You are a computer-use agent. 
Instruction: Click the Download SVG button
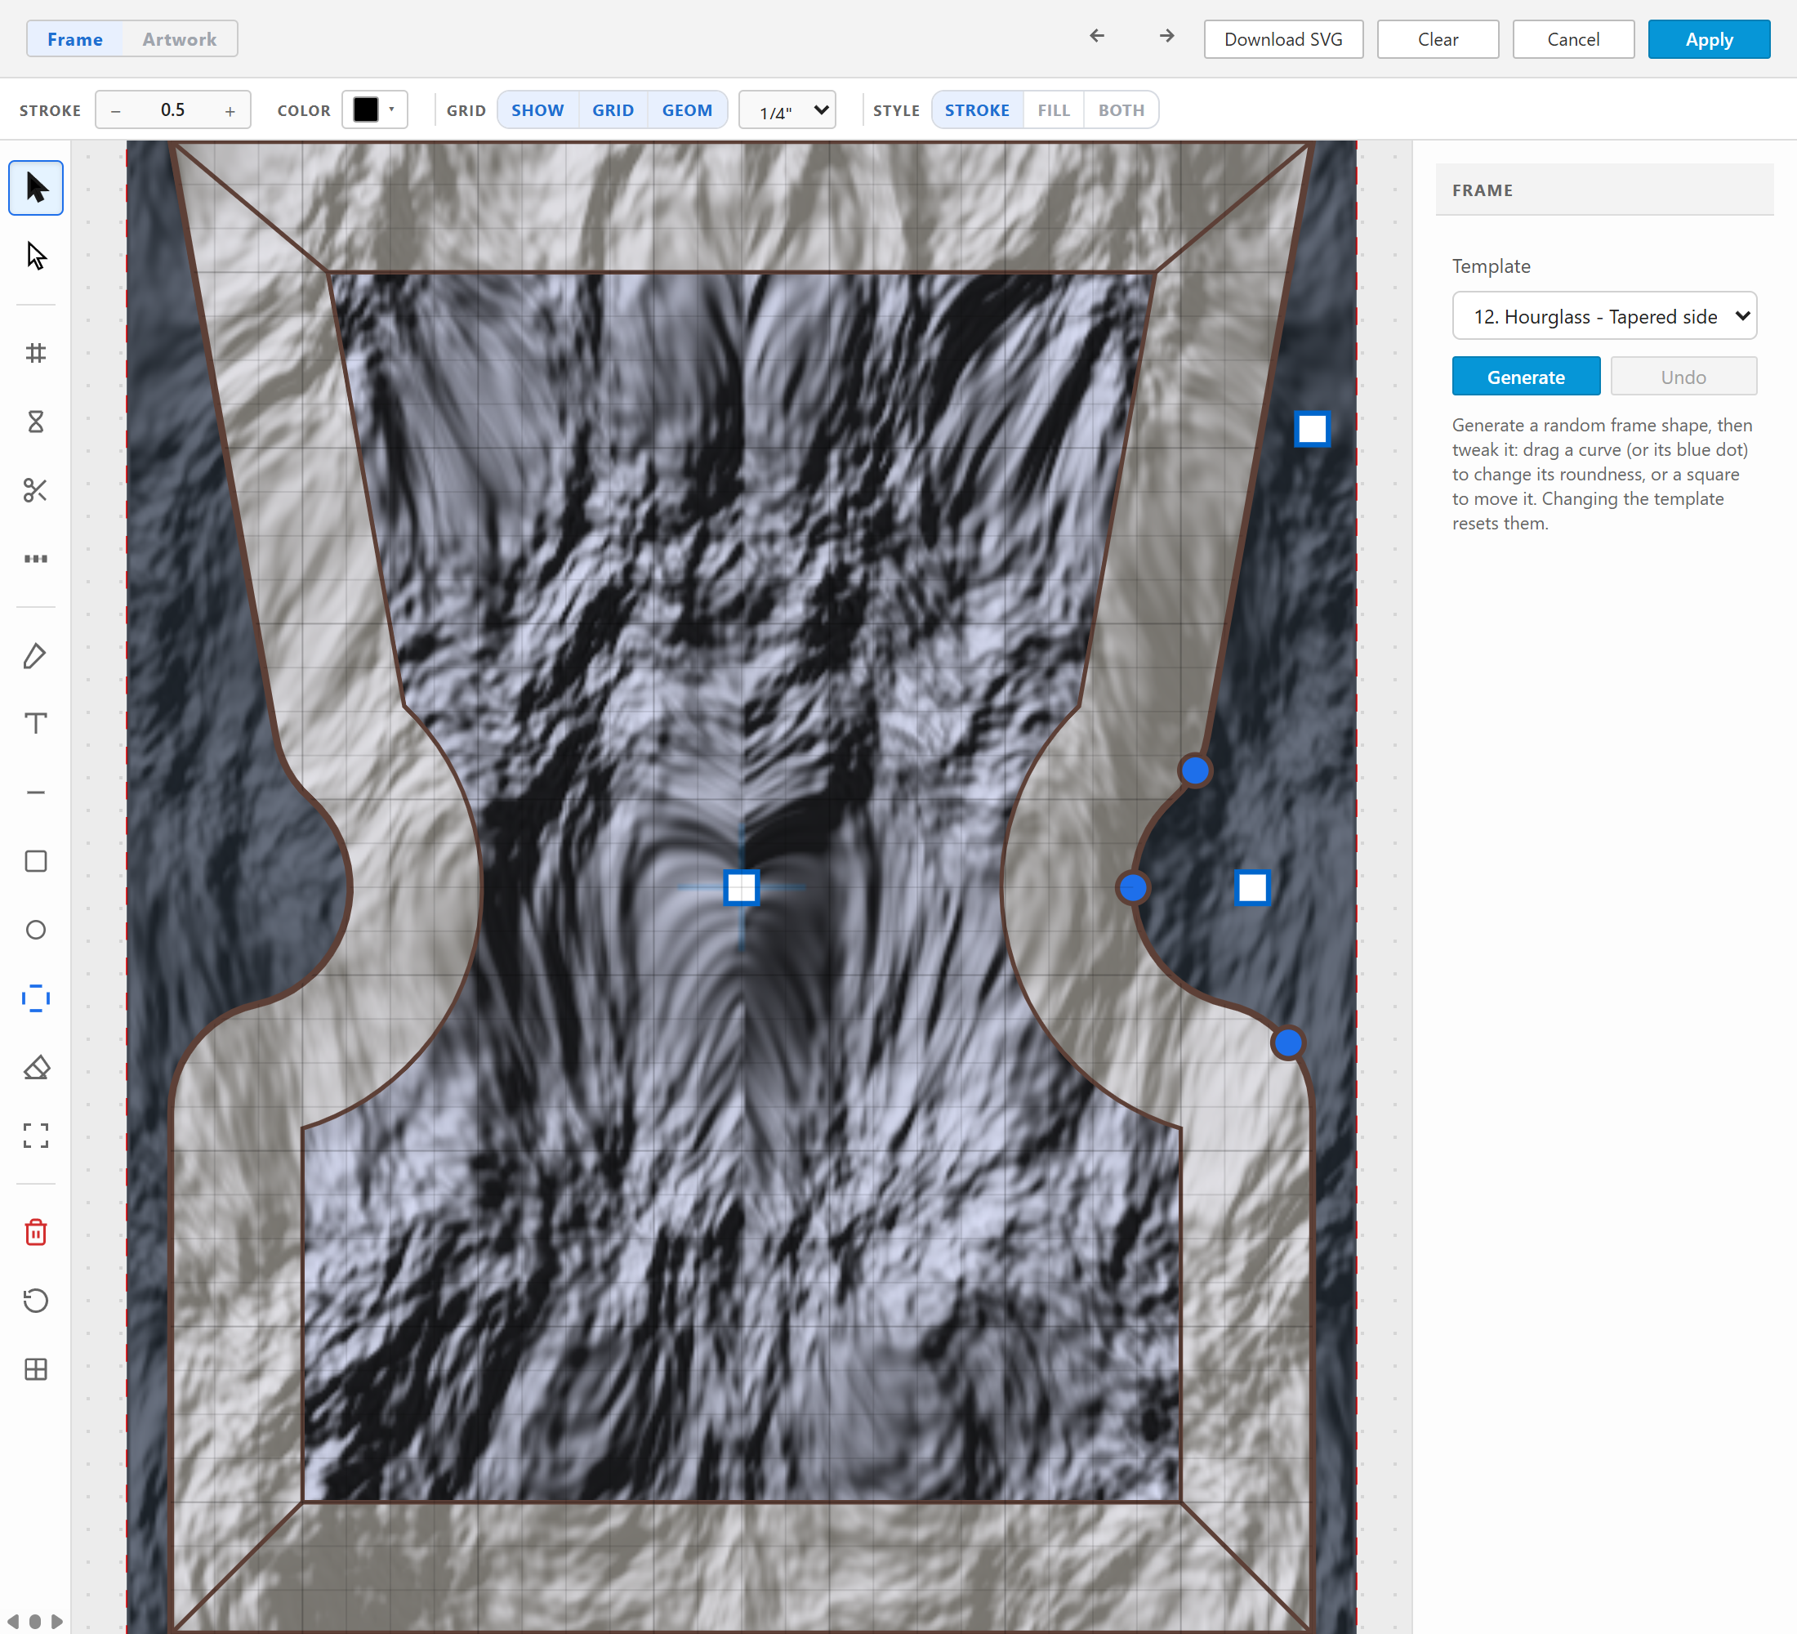pos(1283,39)
